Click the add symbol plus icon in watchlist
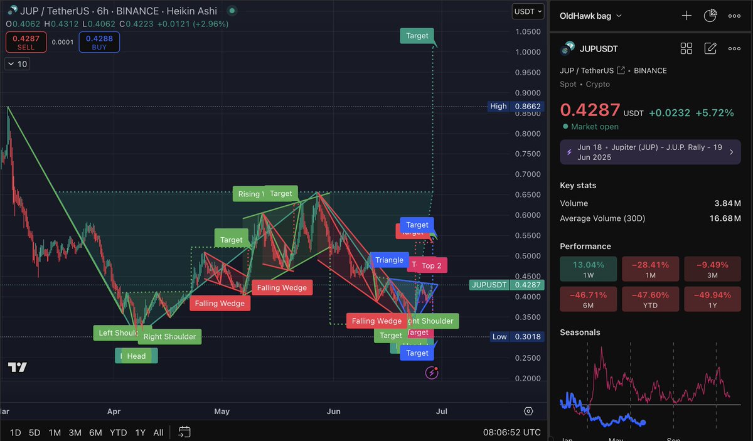This screenshot has height=441, width=753. coord(686,16)
